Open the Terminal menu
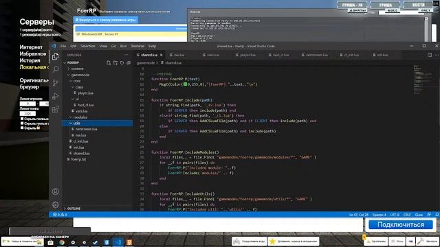The width and height of the screenshot is (440, 247). point(137,46)
